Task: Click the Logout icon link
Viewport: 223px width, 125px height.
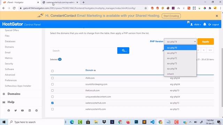Action: [x=214, y=25]
